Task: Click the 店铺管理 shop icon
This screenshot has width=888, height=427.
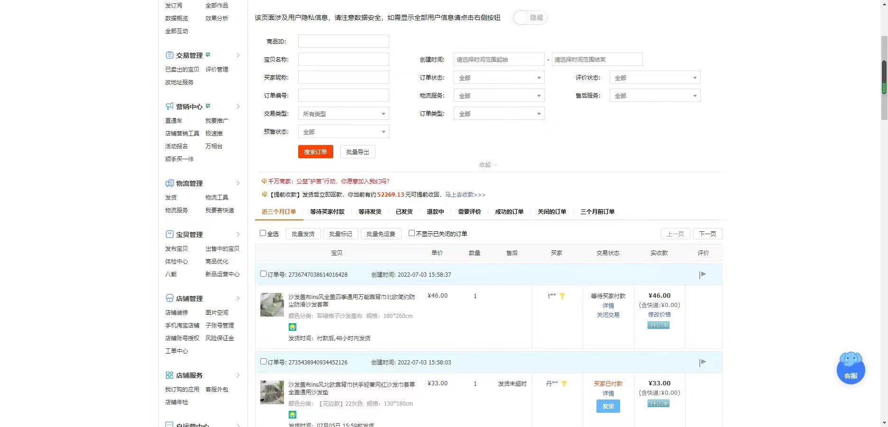Action: (x=169, y=298)
